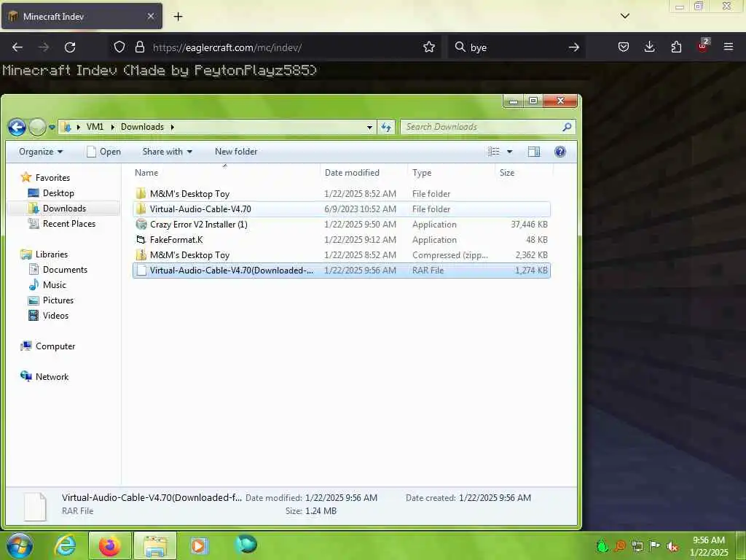
Task: Reload the page in Firefox
Action: point(70,47)
